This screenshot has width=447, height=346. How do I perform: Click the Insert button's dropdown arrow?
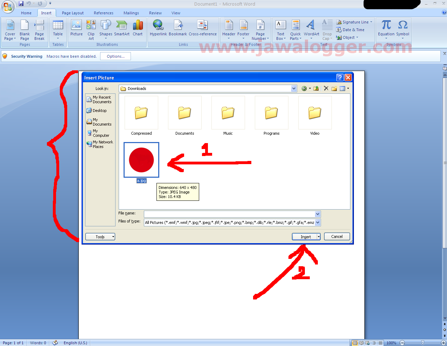(x=319, y=237)
